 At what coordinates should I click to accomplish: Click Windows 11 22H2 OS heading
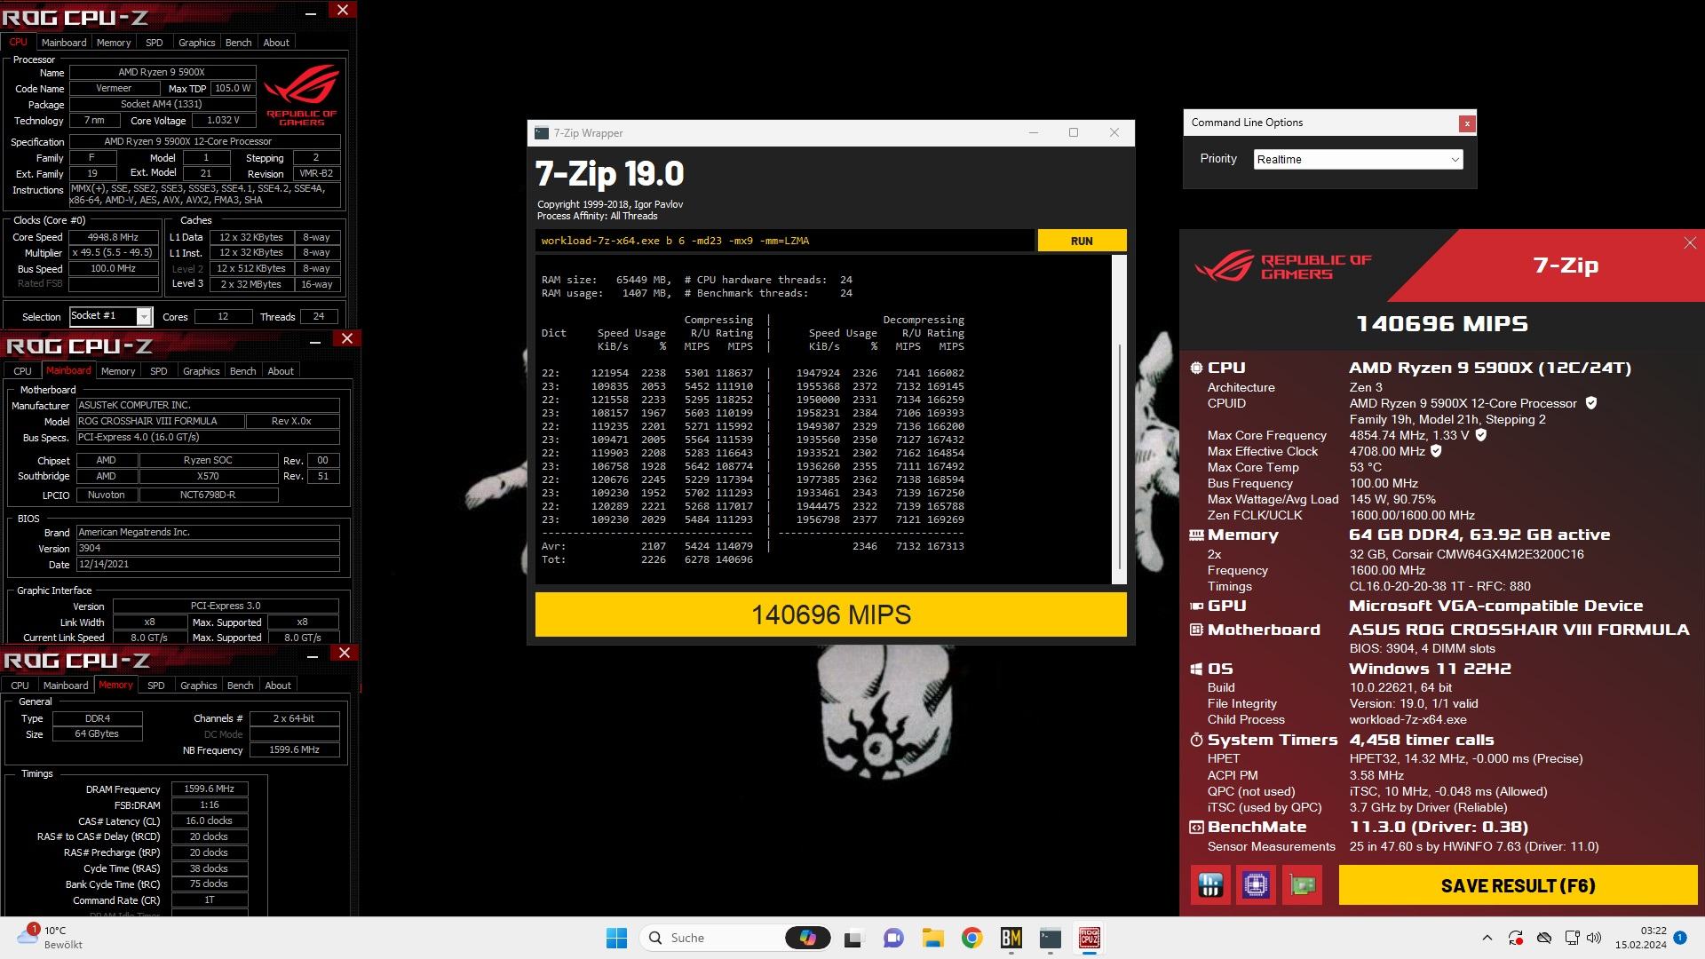[1430, 669]
